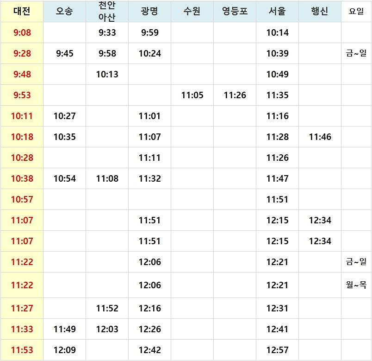Click the 12:41 서울 cell

point(277,329)
